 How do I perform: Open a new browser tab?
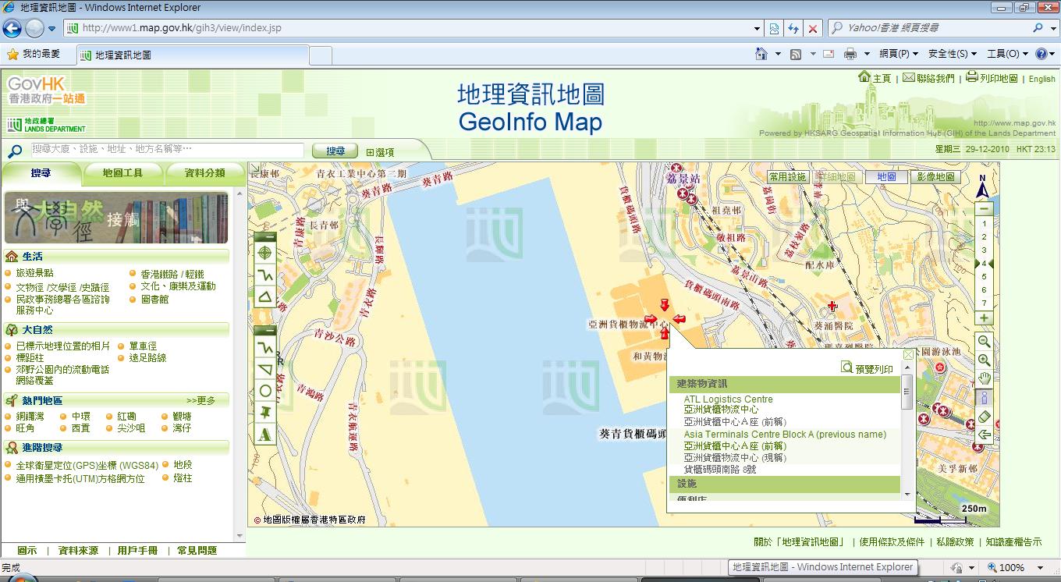tap(321, 55)
